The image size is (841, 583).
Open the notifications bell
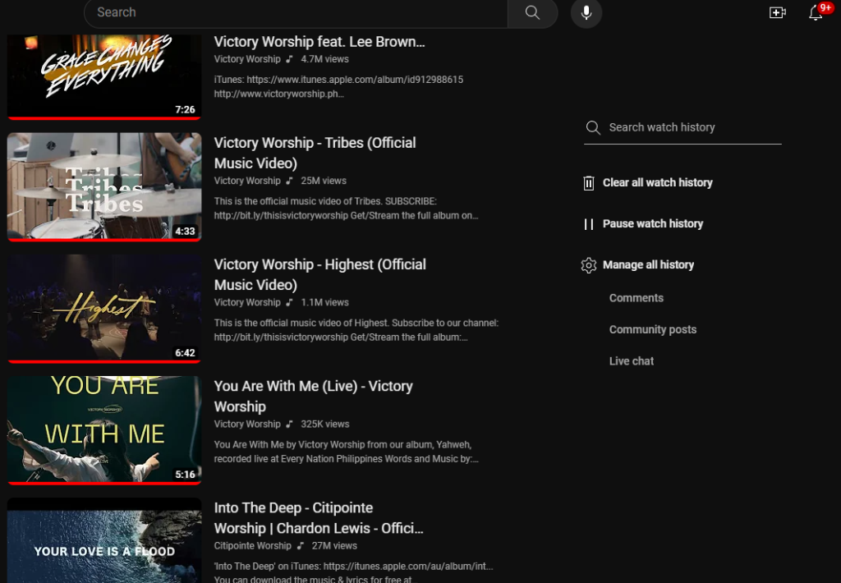[x=816, y=12]
